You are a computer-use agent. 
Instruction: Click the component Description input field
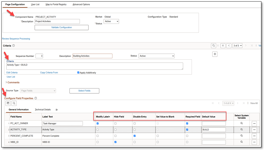click(x=57, y=21)
